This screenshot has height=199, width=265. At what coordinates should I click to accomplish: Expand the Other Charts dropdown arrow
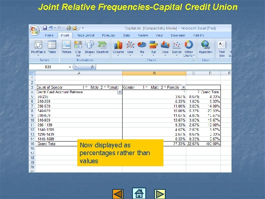pos(194,56)
